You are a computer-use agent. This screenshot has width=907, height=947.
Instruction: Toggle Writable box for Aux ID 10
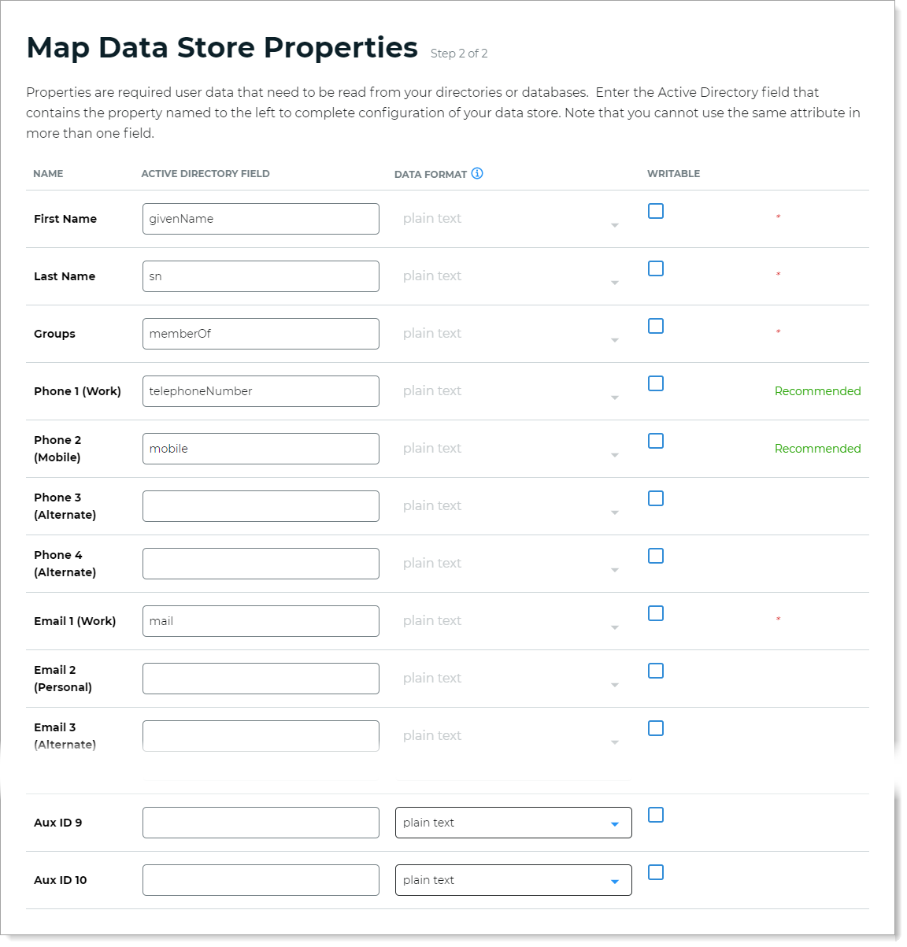(x=656, y=872)
